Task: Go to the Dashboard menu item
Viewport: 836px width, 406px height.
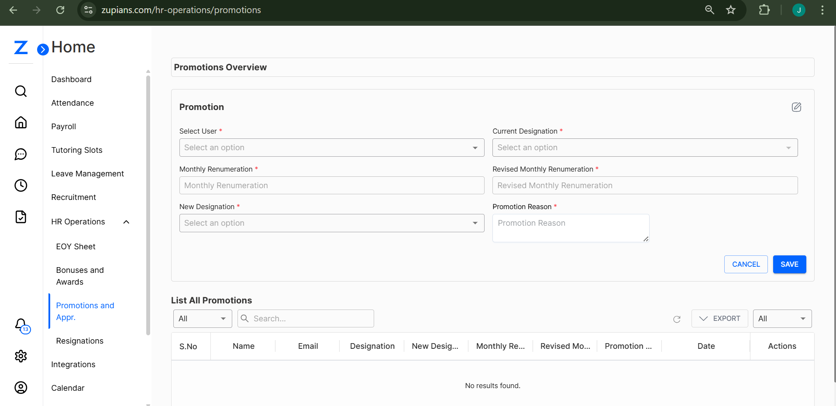Action: [71, 79]
